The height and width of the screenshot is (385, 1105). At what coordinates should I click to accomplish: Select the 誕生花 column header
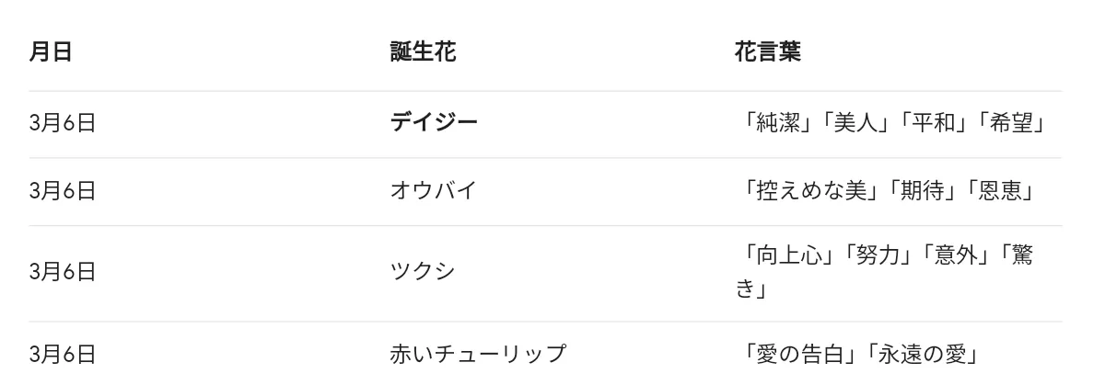[x=423, y=51]
